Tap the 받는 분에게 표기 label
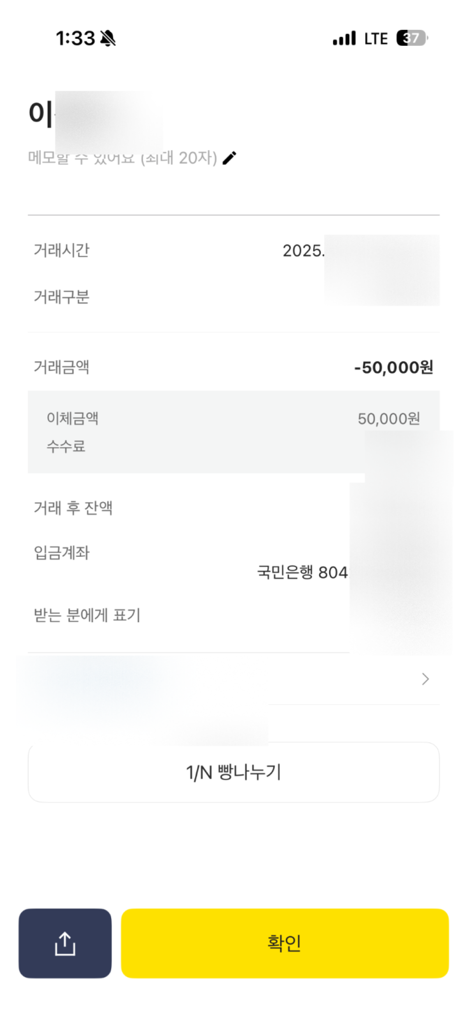The width and height of the screenshot is (467, 1018). [x=87, y=615]
